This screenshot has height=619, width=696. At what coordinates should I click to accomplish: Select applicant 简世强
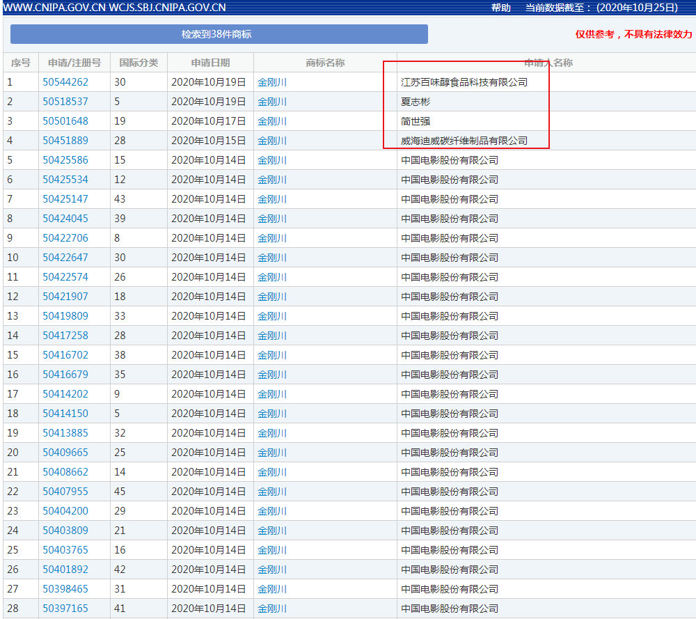(416, 121)
